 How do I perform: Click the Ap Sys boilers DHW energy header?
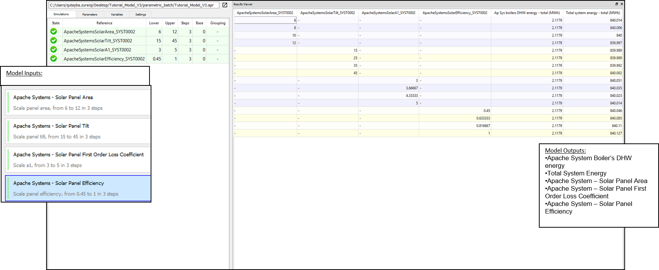tap(527, 13)
